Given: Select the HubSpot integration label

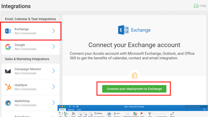Looking at the screenshot, I should [21, 85].
